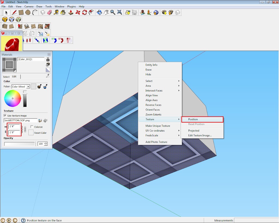
Task: Click the Sample Paint eyedropper
Action: (x=47, y=76)
